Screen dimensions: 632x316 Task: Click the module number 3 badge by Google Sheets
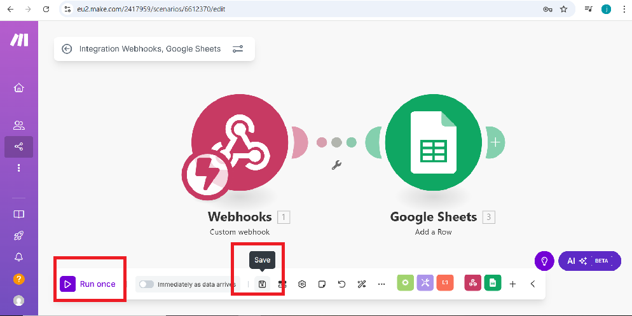pos(488,217)
